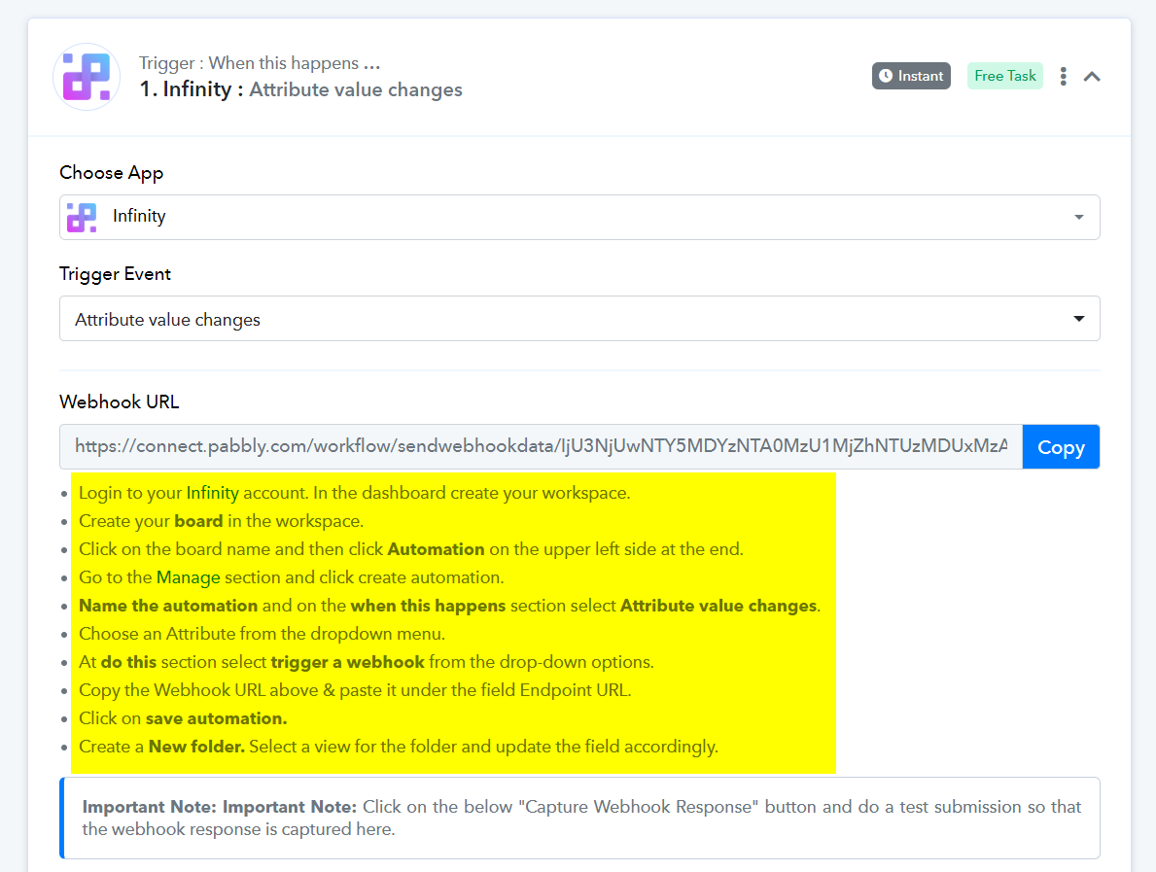Open the three-dot options menu
Image resolution: width=1156 pixels, height=872 pixels.
pos(1063,76)
